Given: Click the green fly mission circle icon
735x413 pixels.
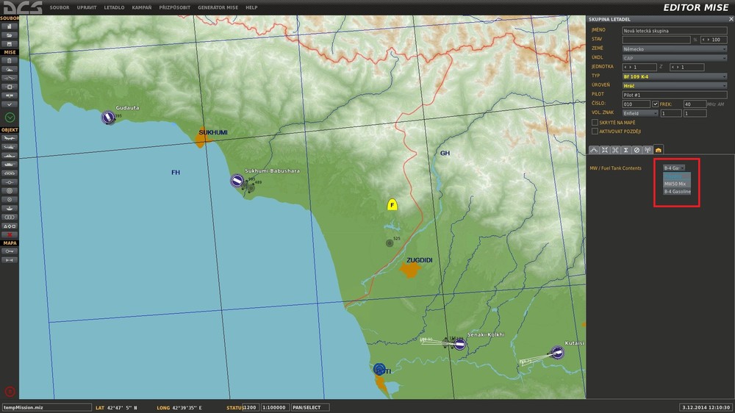Looking at the screenshot, I should (10, 117).
